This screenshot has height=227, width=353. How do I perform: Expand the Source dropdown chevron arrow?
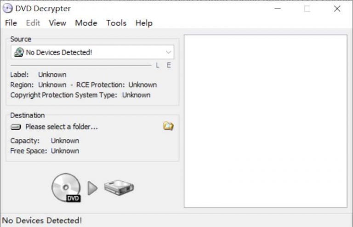click(169, 52)
